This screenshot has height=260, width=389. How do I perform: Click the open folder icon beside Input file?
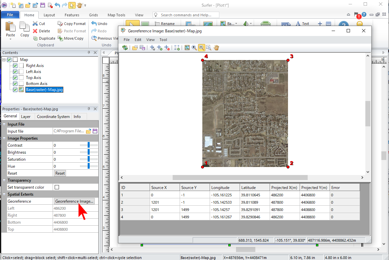[x=88, y=131]
